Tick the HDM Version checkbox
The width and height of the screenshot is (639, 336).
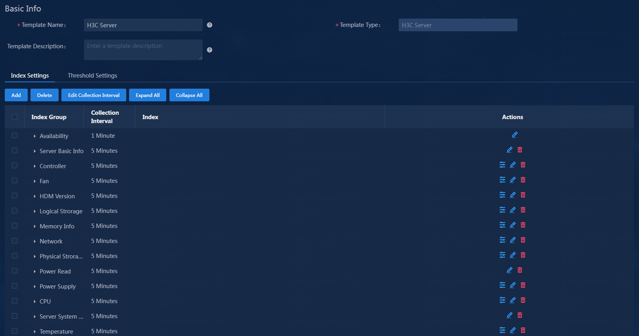[x=15, y=196]
